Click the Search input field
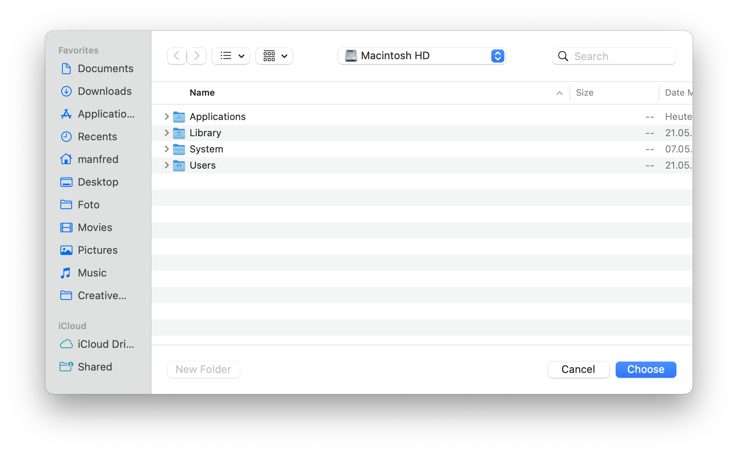This screenshot has height=454, width=738. tap(614, 56)
